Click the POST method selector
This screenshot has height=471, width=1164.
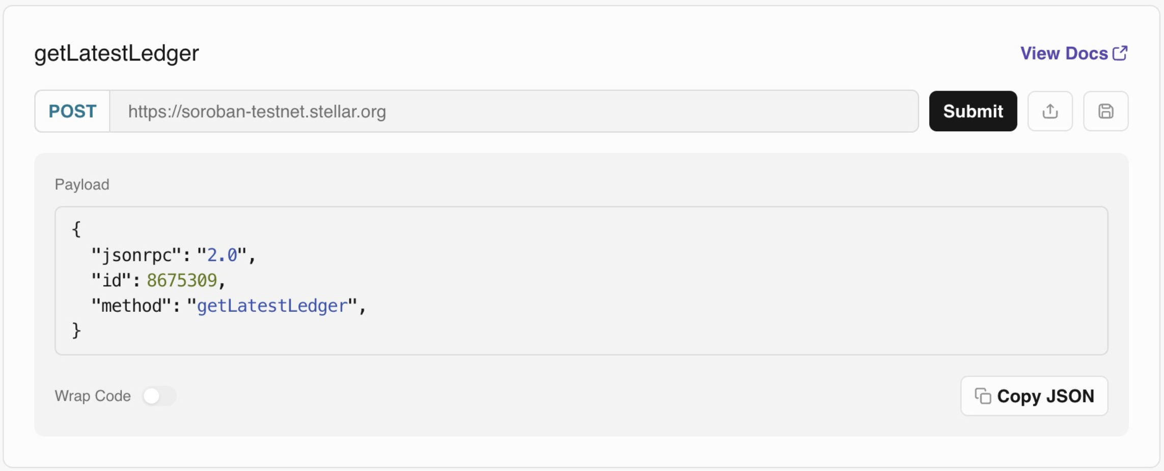tap(72, 111)
